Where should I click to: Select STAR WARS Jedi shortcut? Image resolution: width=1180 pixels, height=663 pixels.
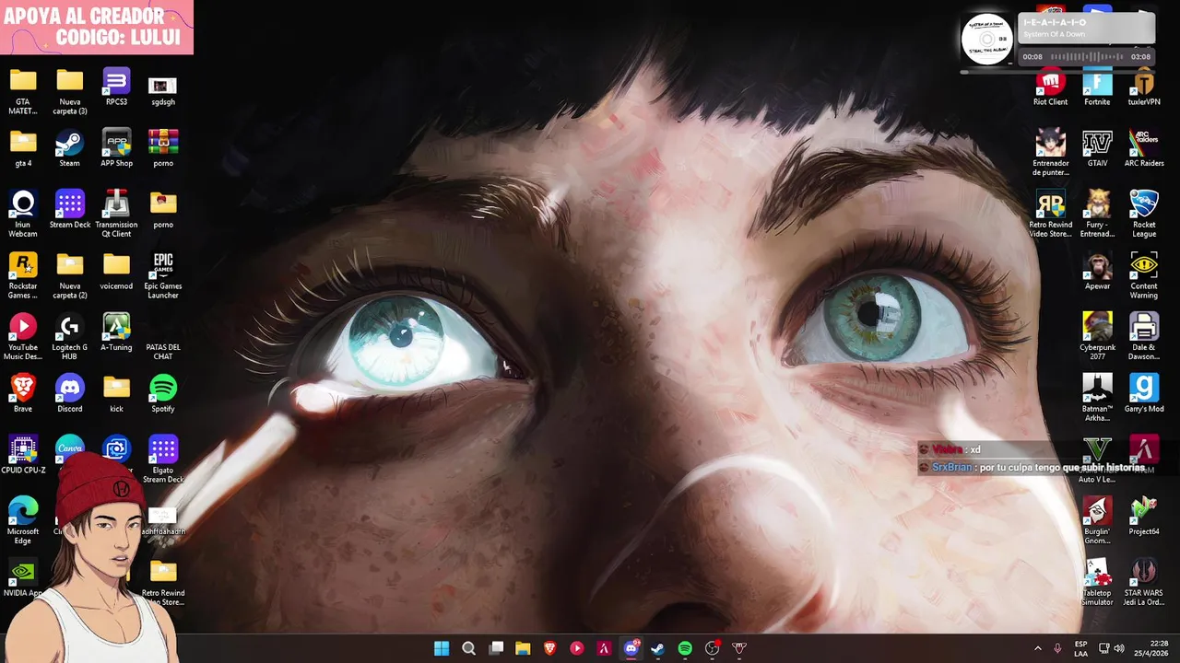click(1144, 583)
